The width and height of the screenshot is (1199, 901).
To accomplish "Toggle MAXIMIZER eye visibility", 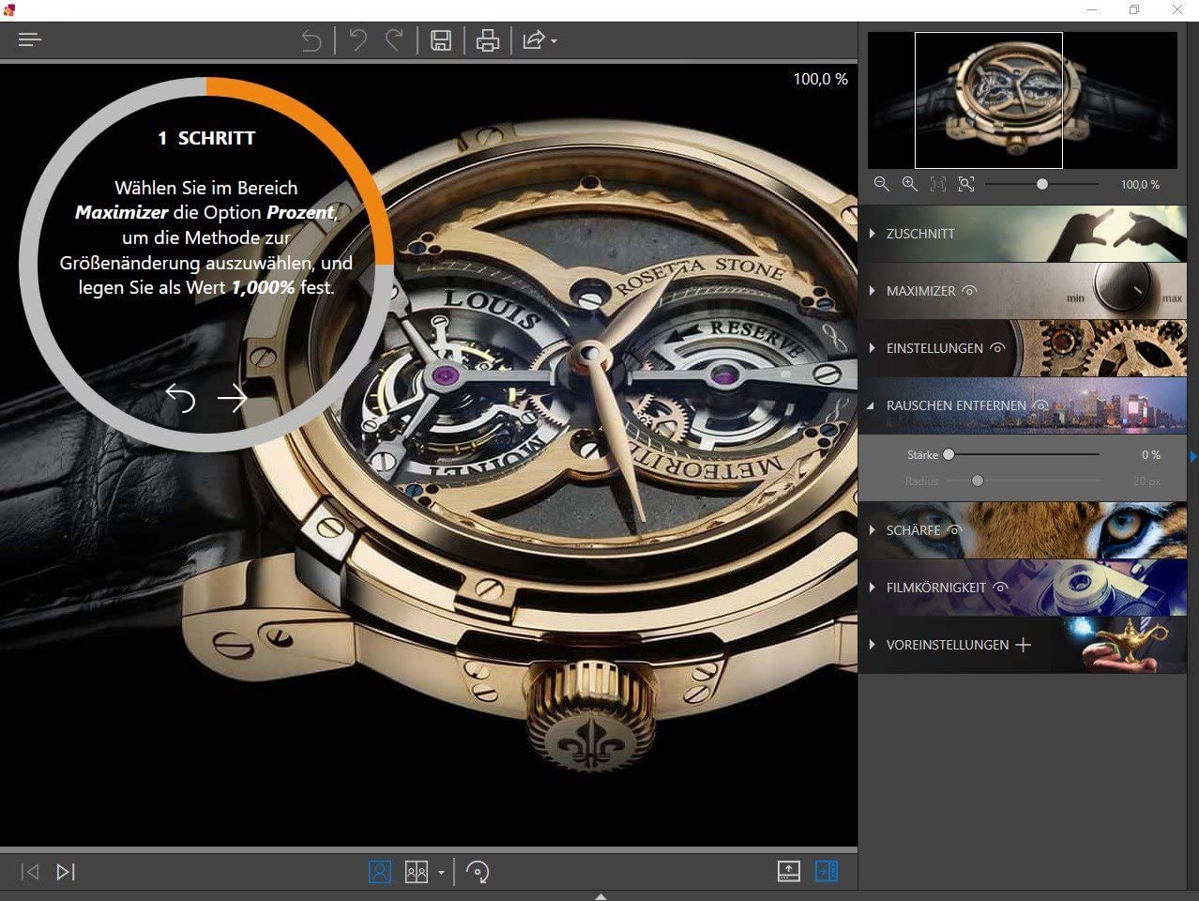I will (x=970, y=291).
